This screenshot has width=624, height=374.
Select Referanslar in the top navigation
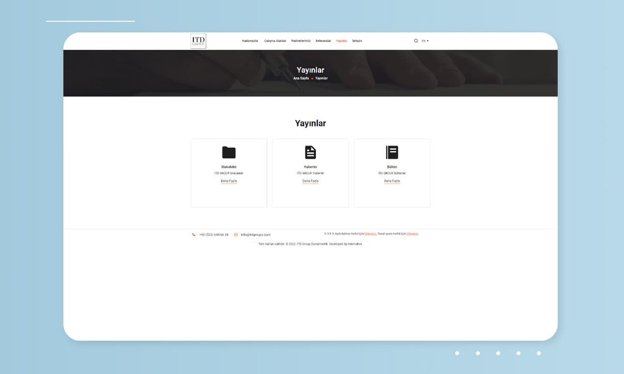(323, 41)
